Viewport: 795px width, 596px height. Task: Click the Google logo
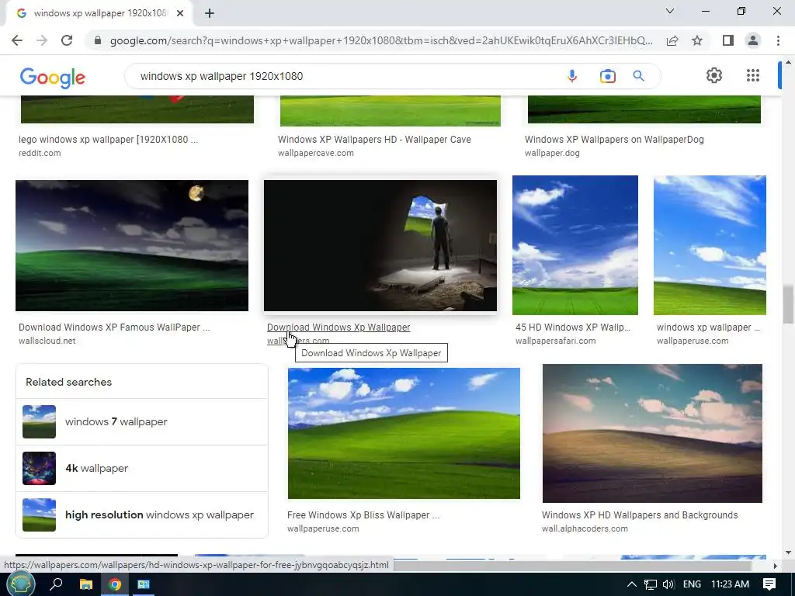click(53, 77)
